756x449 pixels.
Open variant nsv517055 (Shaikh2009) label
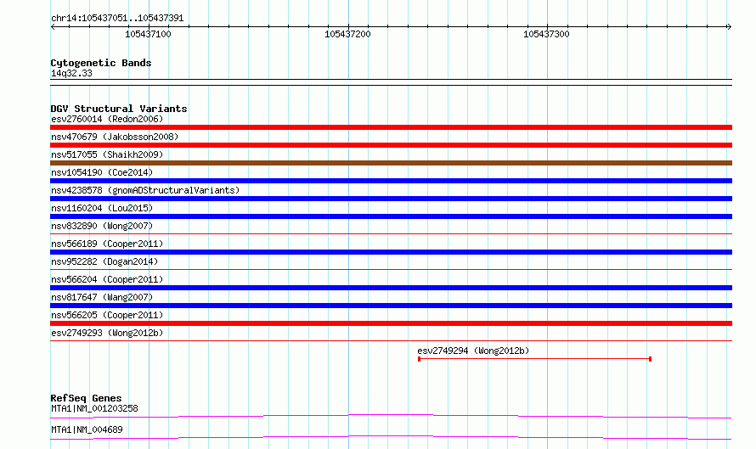pyautogui.click(x=107, y=154)
